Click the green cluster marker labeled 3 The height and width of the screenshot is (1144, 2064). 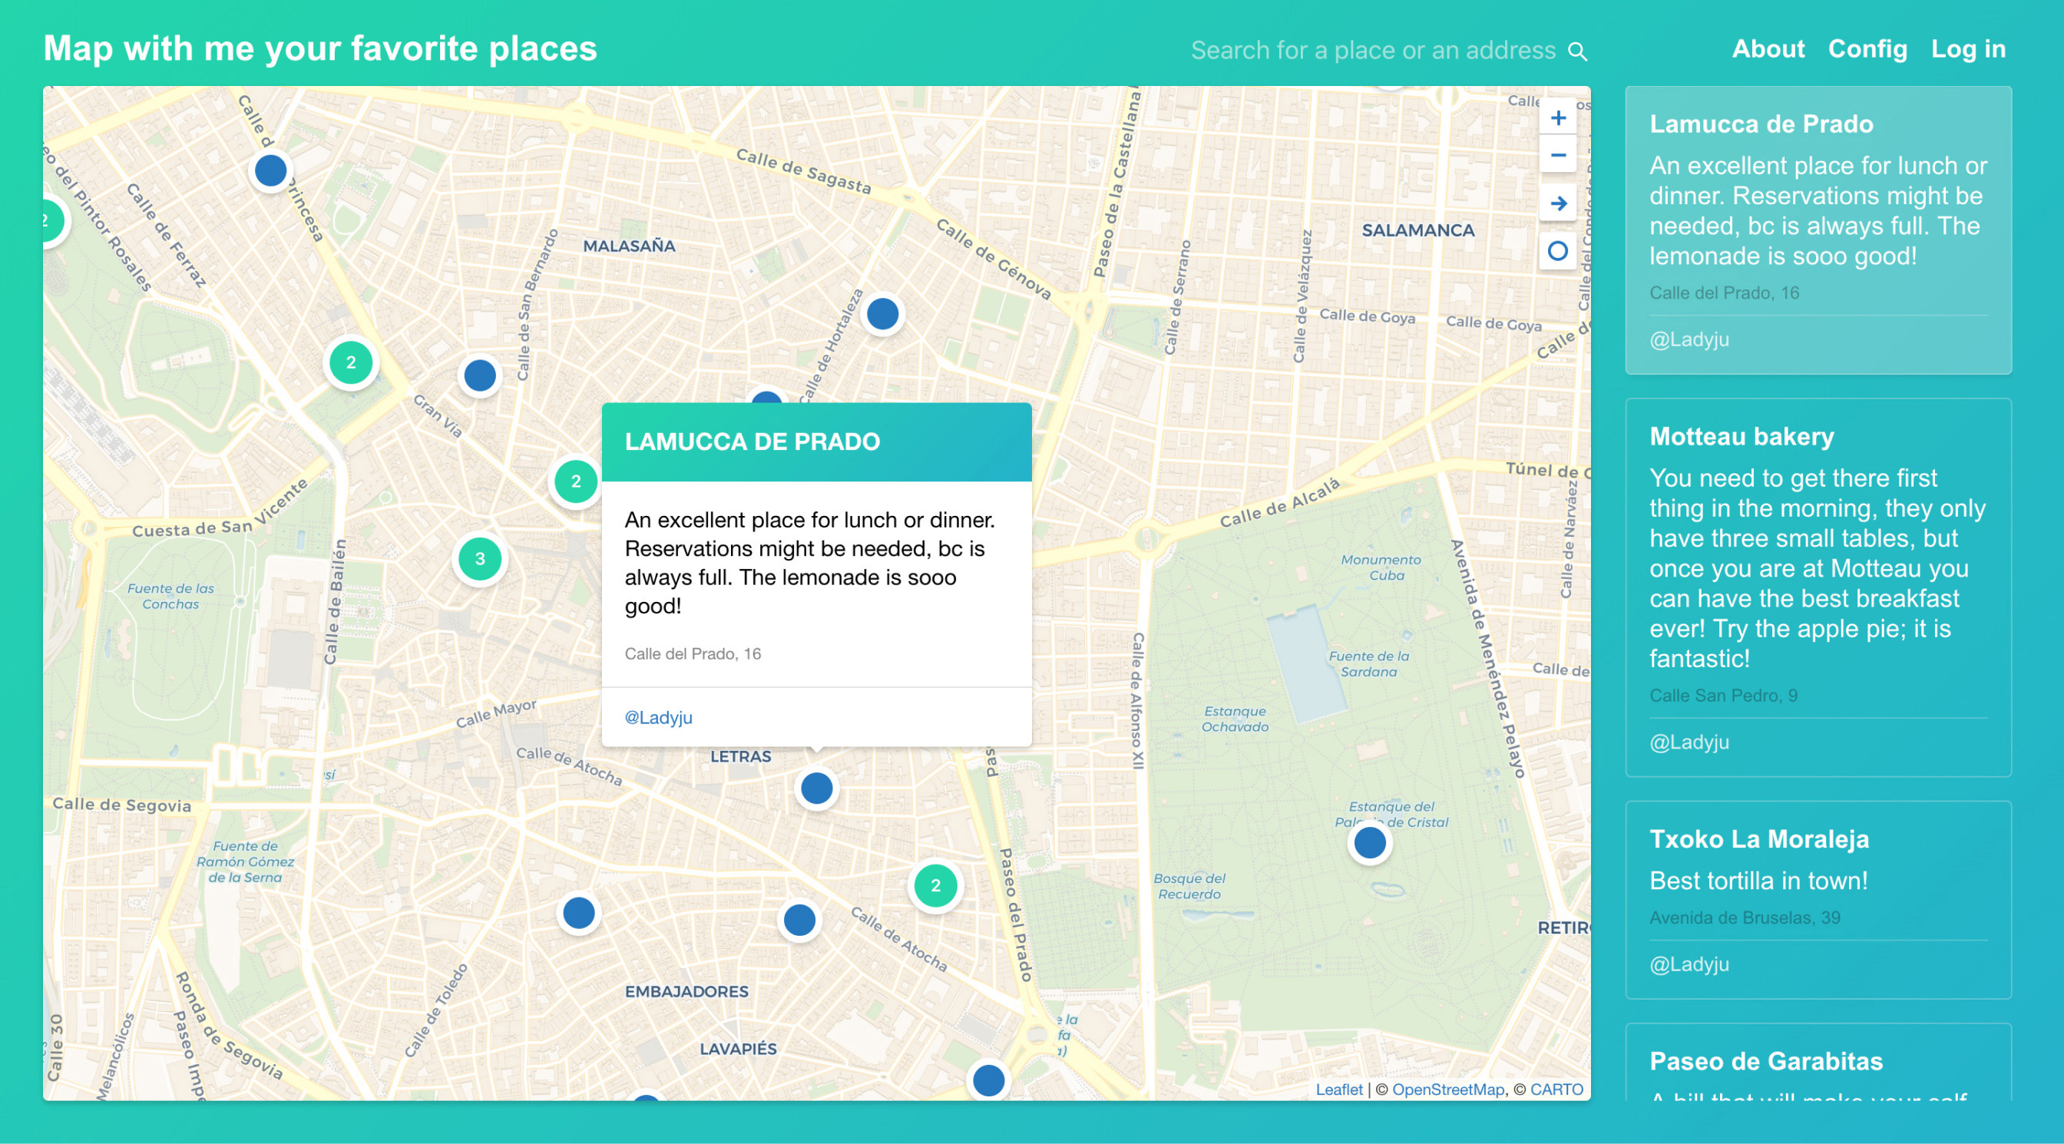pyautogui.click(x=479, y=559)
